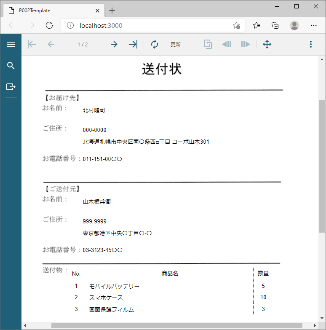This screenshot has height=330, width=326.
Task: Click the circular refresh report icon
Action: click(x=155, y=44)
